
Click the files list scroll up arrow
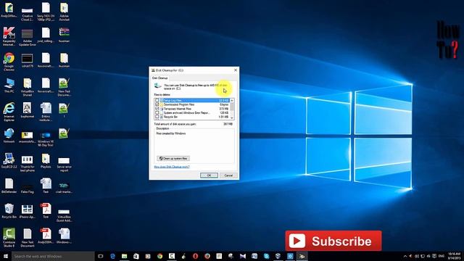[232, 101]
